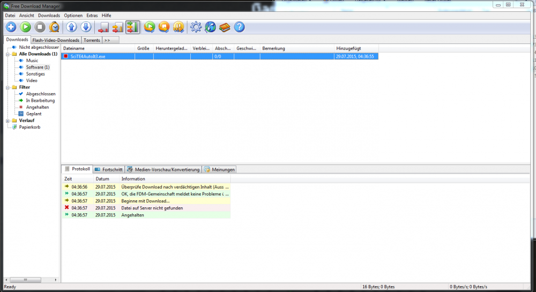Select the Verlauf folder label
Screen dimensions: 536x292
[x=27, y=121]
